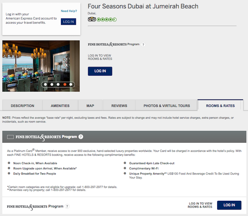Click 'Noon Check-in, When Available' text
The width and height of the screenshot is (248, 216).
(x=35, y=163)
